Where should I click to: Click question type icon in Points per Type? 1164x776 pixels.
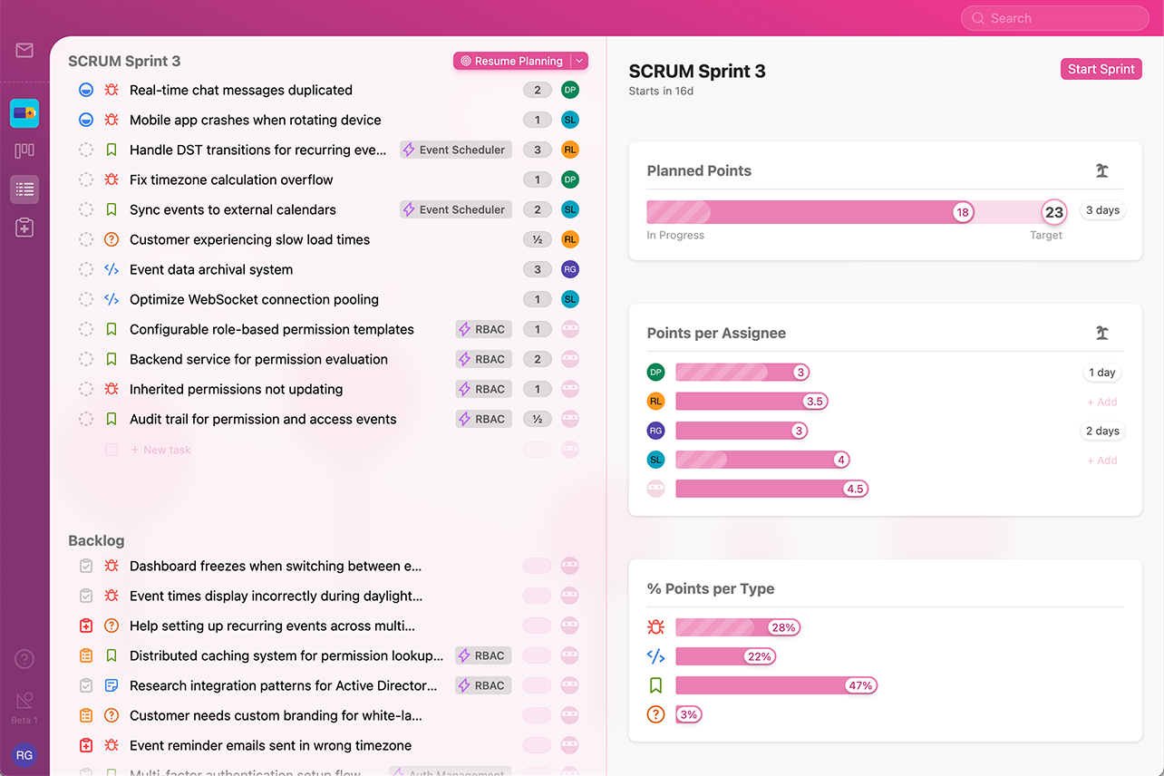tap(655, 714)
